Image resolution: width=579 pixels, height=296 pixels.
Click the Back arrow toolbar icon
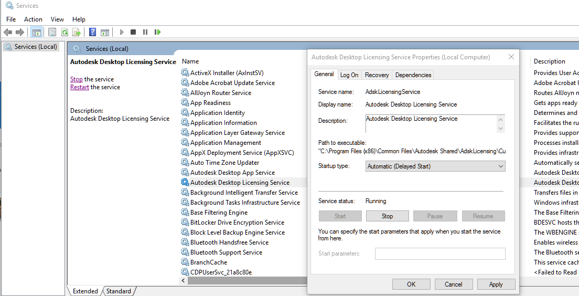coord(8,32)
